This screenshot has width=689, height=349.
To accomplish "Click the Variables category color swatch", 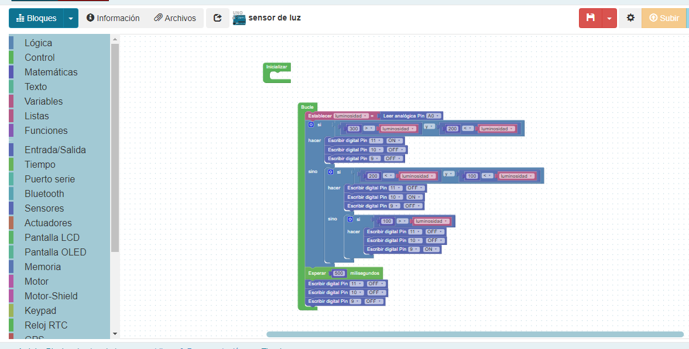I will pyautogui.click(x=11, y=101).
